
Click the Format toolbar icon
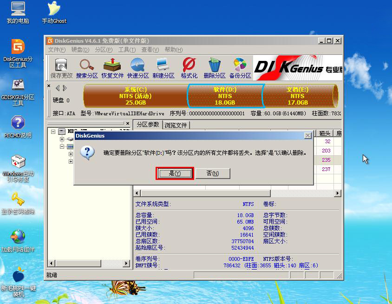189,68
